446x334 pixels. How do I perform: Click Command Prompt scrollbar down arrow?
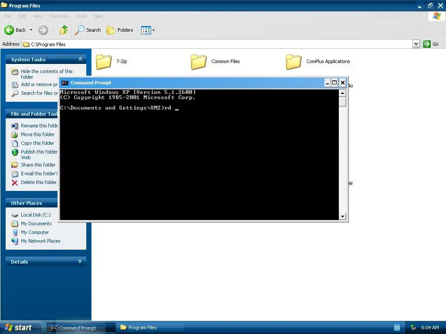click(342, 217)
